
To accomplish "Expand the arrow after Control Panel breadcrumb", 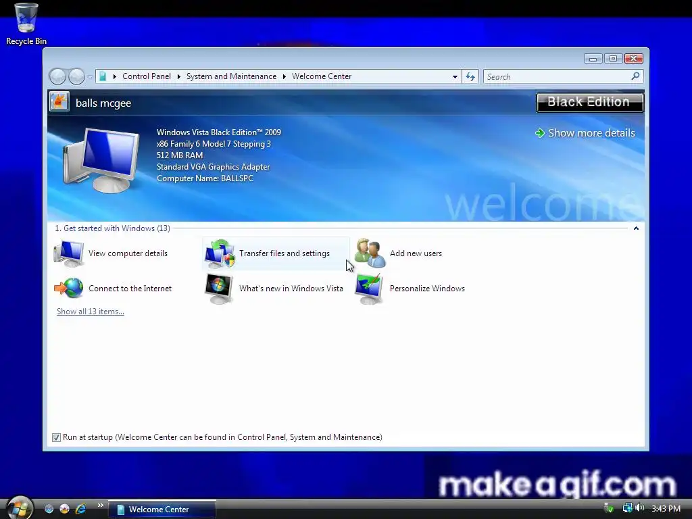I will (178, 76).
